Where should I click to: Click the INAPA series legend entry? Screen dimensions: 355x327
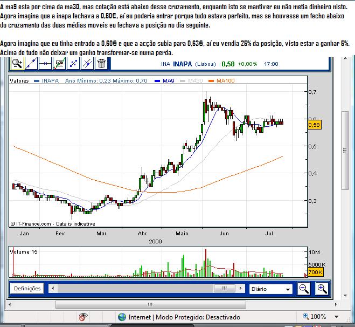[46, 81]
